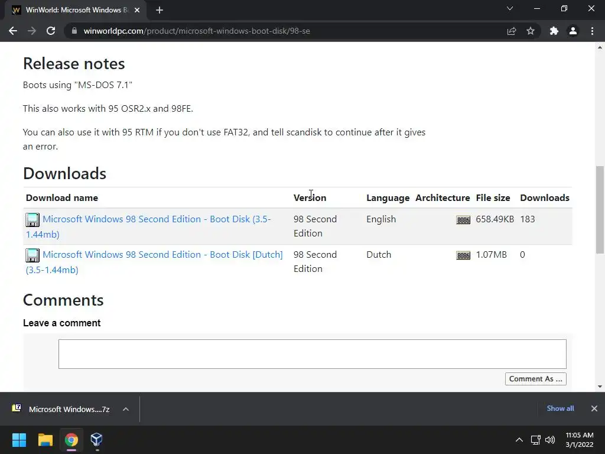Screen dimensions: 605x454
Task: Click the forward navigation arrow
Action: coord(32,31)
